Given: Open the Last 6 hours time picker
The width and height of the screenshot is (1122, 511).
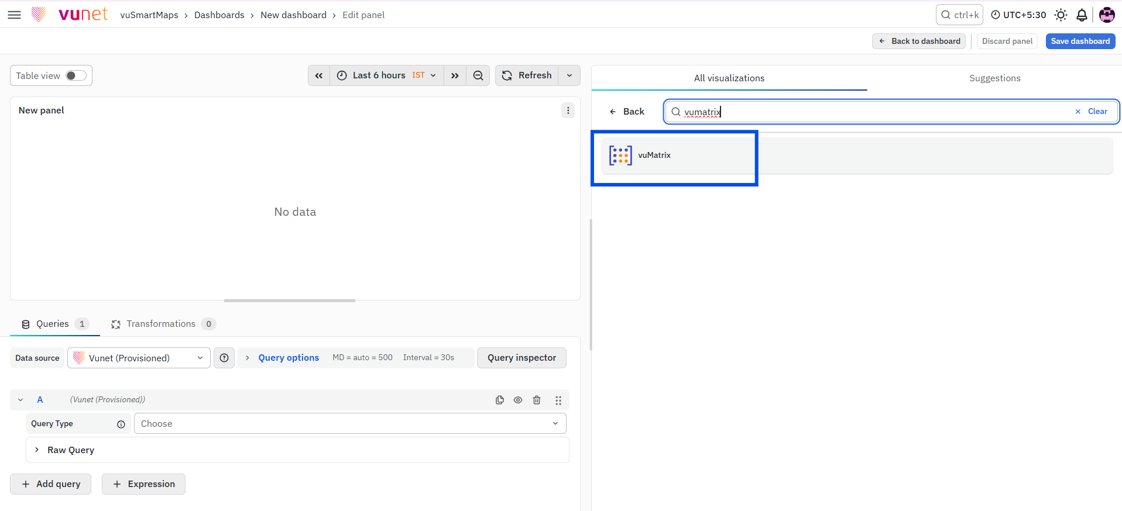Looking at the screenshot, I should (x=387, y=75).
